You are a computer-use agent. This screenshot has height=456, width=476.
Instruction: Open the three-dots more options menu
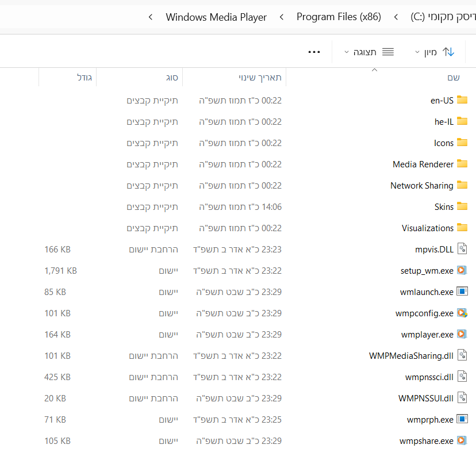(x=314, y=52)
